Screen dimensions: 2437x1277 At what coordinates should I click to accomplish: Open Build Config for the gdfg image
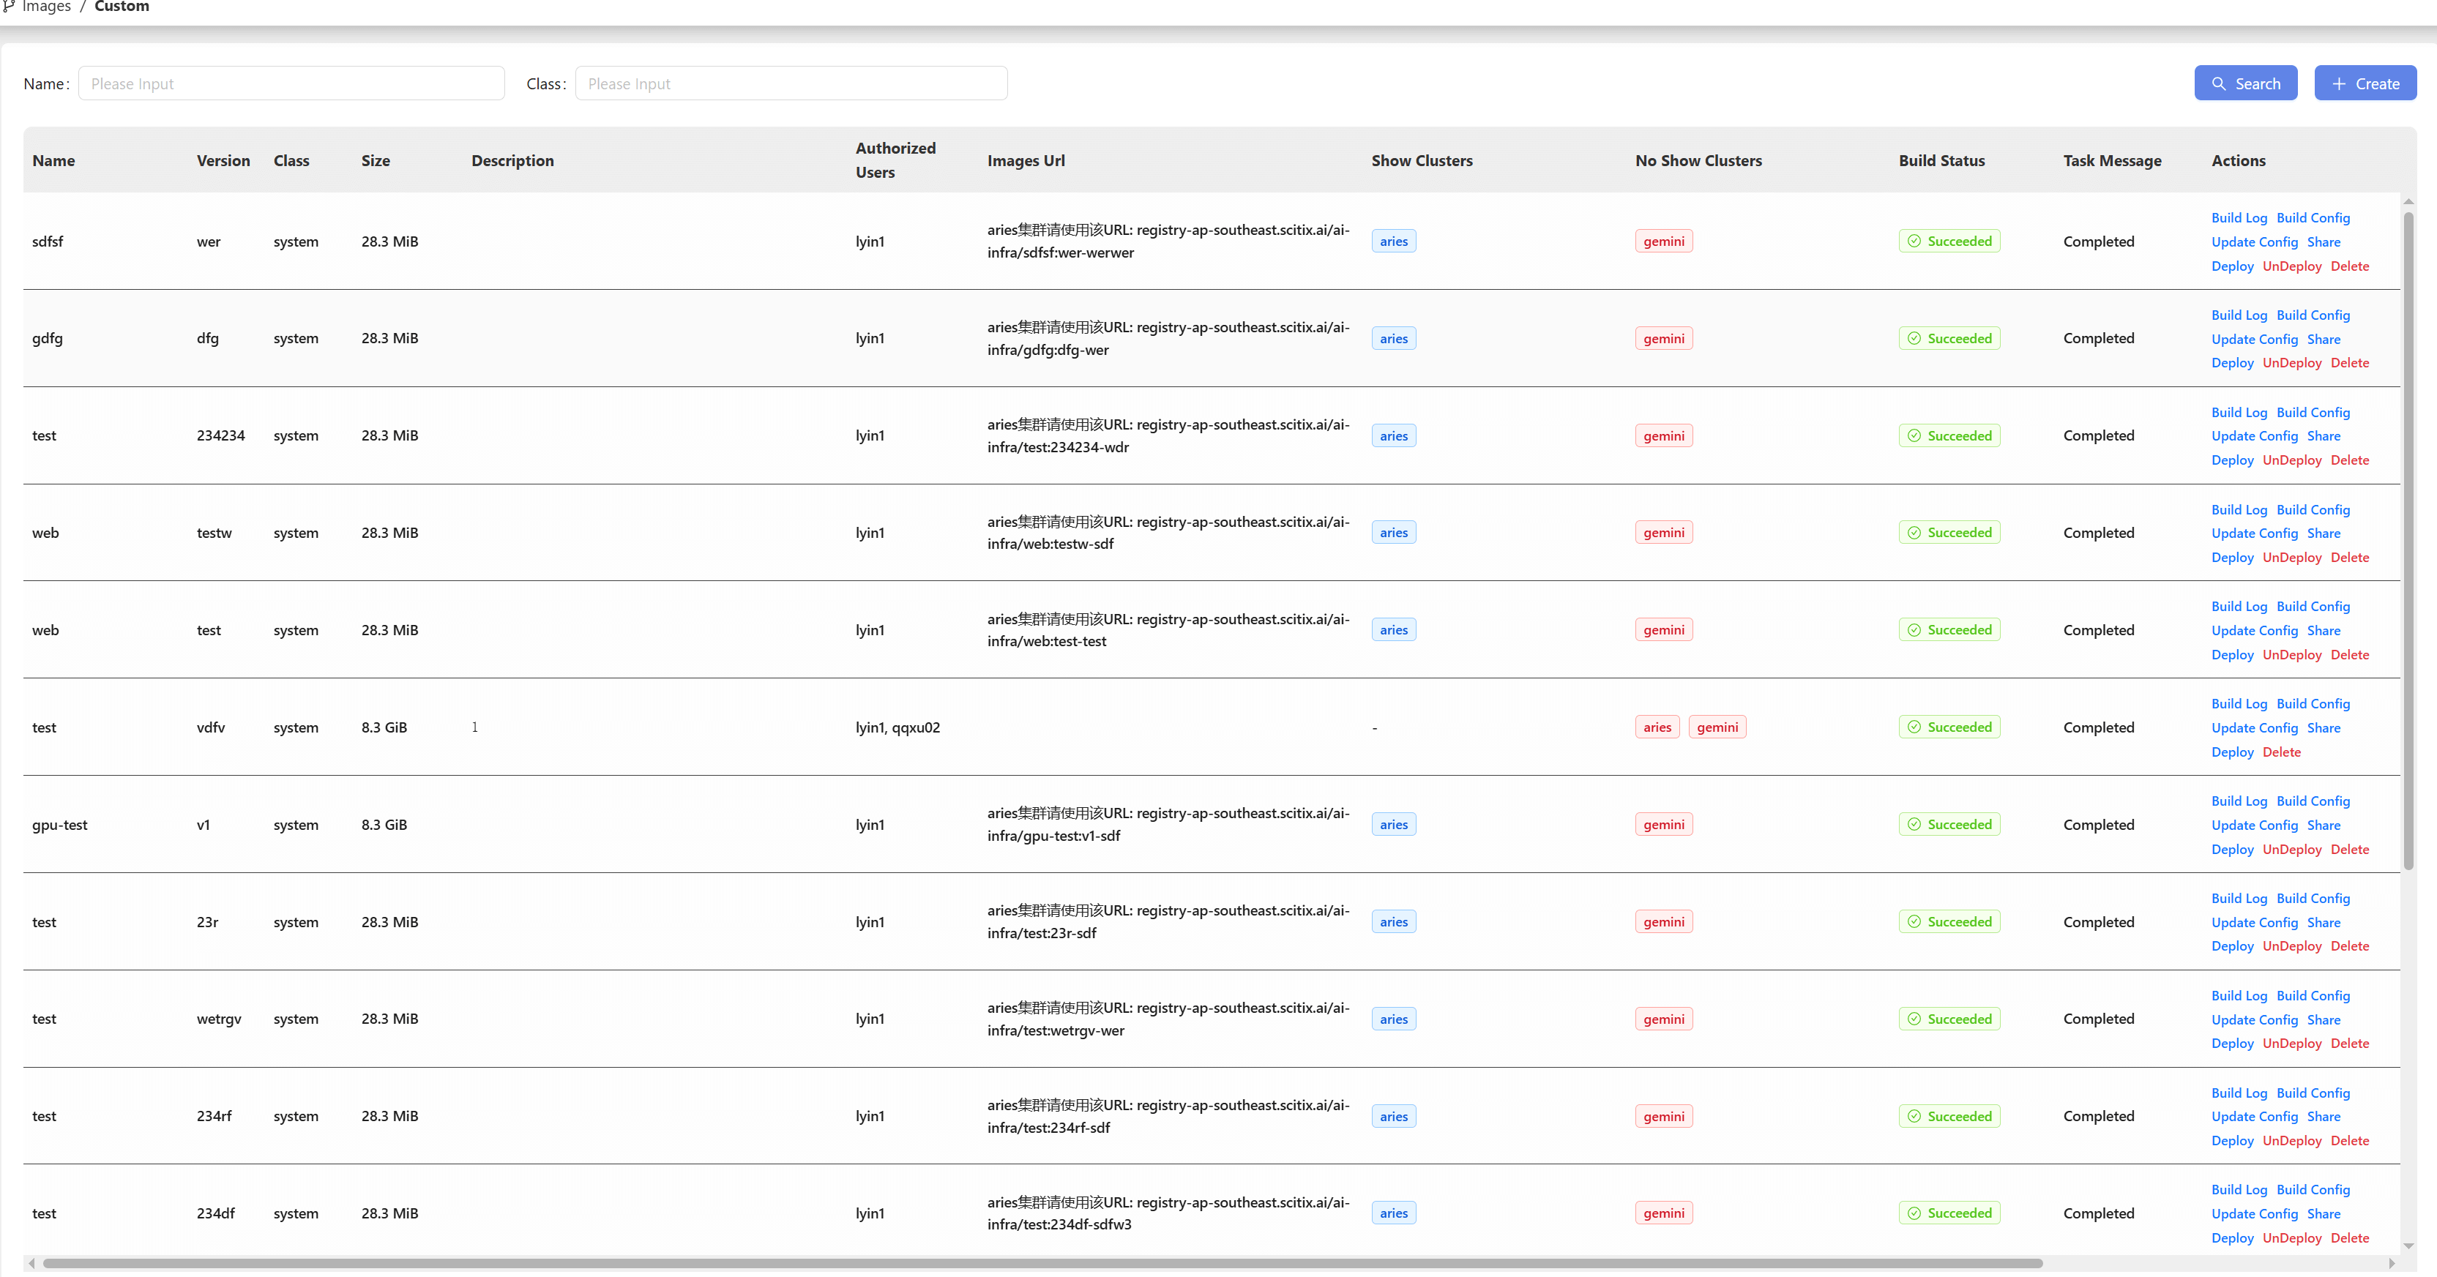2313,315
